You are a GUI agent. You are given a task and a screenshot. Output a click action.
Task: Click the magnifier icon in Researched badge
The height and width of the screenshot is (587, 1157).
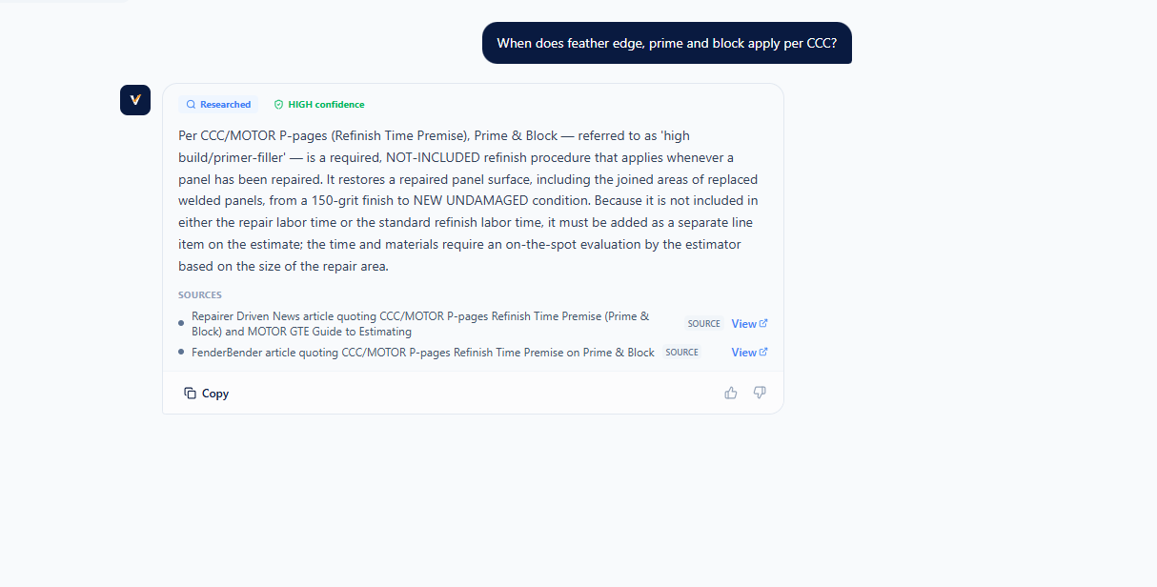pos(191,105)
